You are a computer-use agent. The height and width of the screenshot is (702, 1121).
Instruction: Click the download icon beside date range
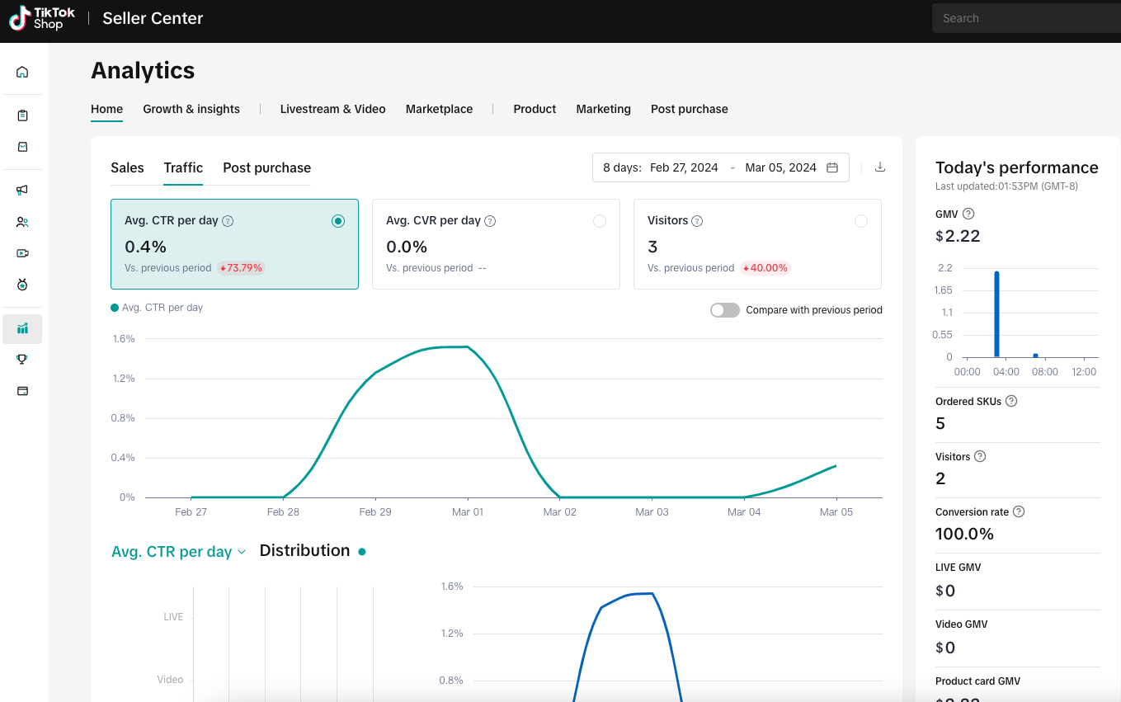[x=880, y=167]
